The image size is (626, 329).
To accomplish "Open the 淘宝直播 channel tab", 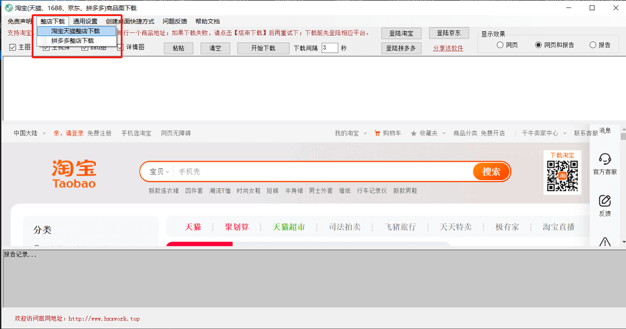I will point(559,227).
